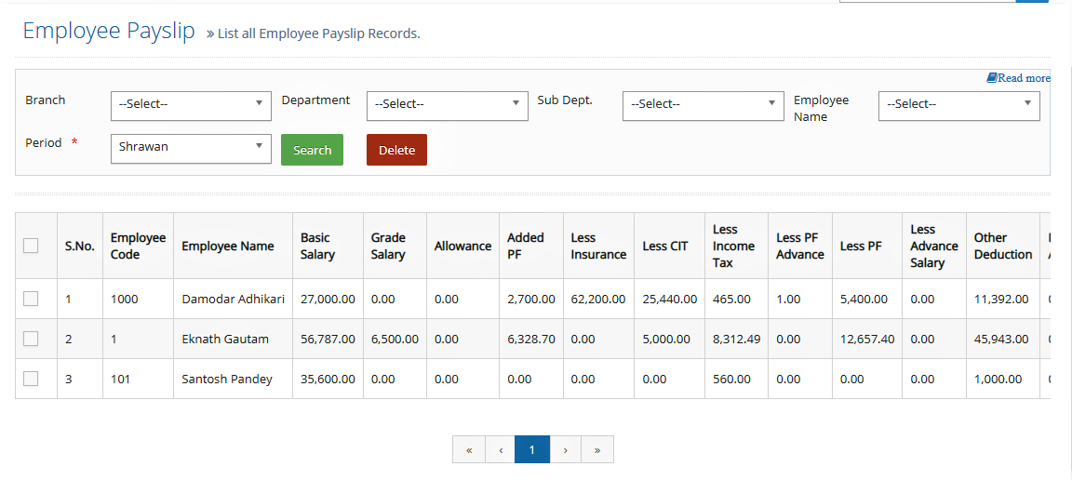
Task: Check the box for Eknath Gautam row
Action: coord(31,339)
